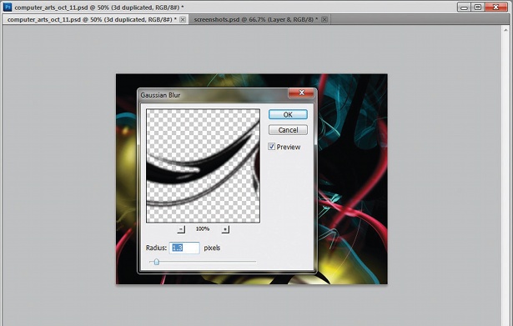Click the 100% preview zoom value
This screenshot has height=326, width=513.
(x=203, y=229)
